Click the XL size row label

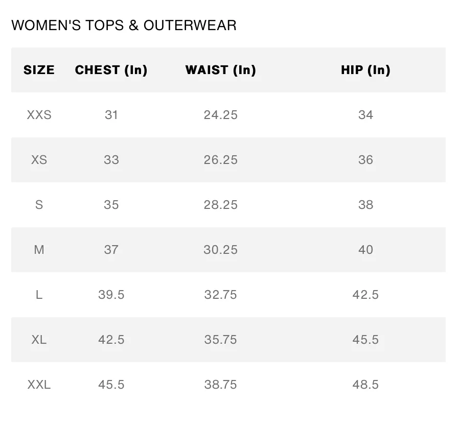pos(39,340)
